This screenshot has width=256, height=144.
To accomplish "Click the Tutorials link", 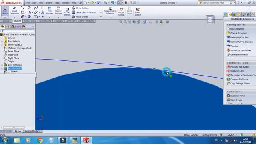I will tap(234, 46).
